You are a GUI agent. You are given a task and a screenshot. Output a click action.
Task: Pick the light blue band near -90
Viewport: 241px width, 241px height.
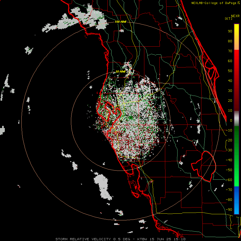click(x=236, y=210)
